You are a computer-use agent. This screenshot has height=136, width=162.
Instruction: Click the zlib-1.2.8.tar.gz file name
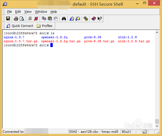click(x=134, y=41)
